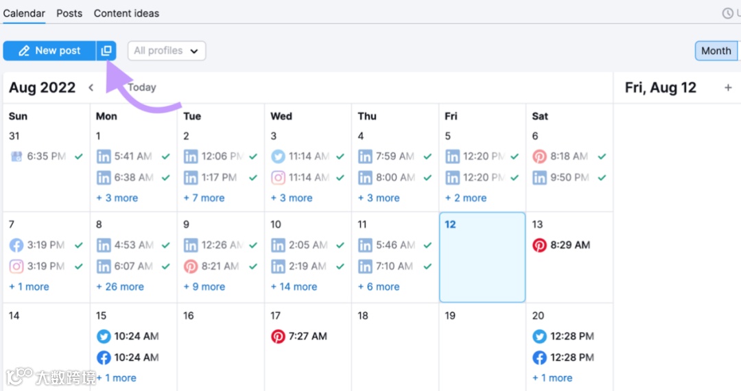The image size is (741, 391).
Task: Open Twitter 11:14 AM post on Aug 3
Action: (307, 156)
